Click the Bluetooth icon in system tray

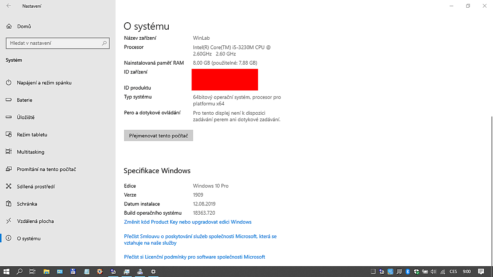click(408, 272)
